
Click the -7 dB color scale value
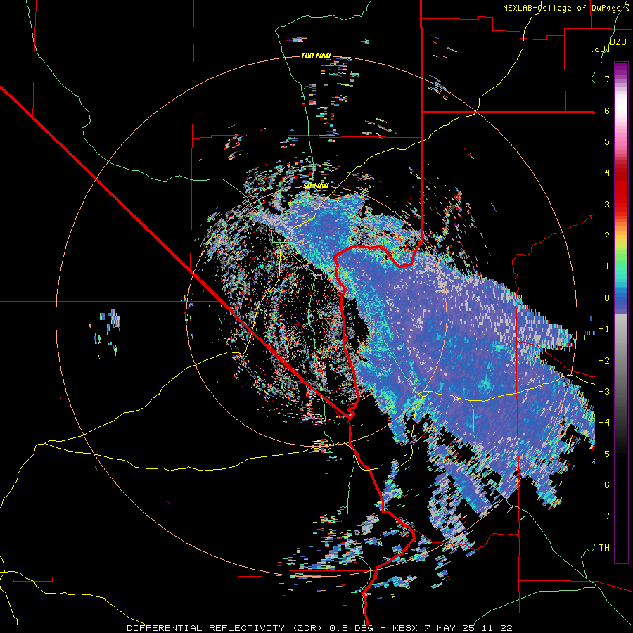(604, 516)
